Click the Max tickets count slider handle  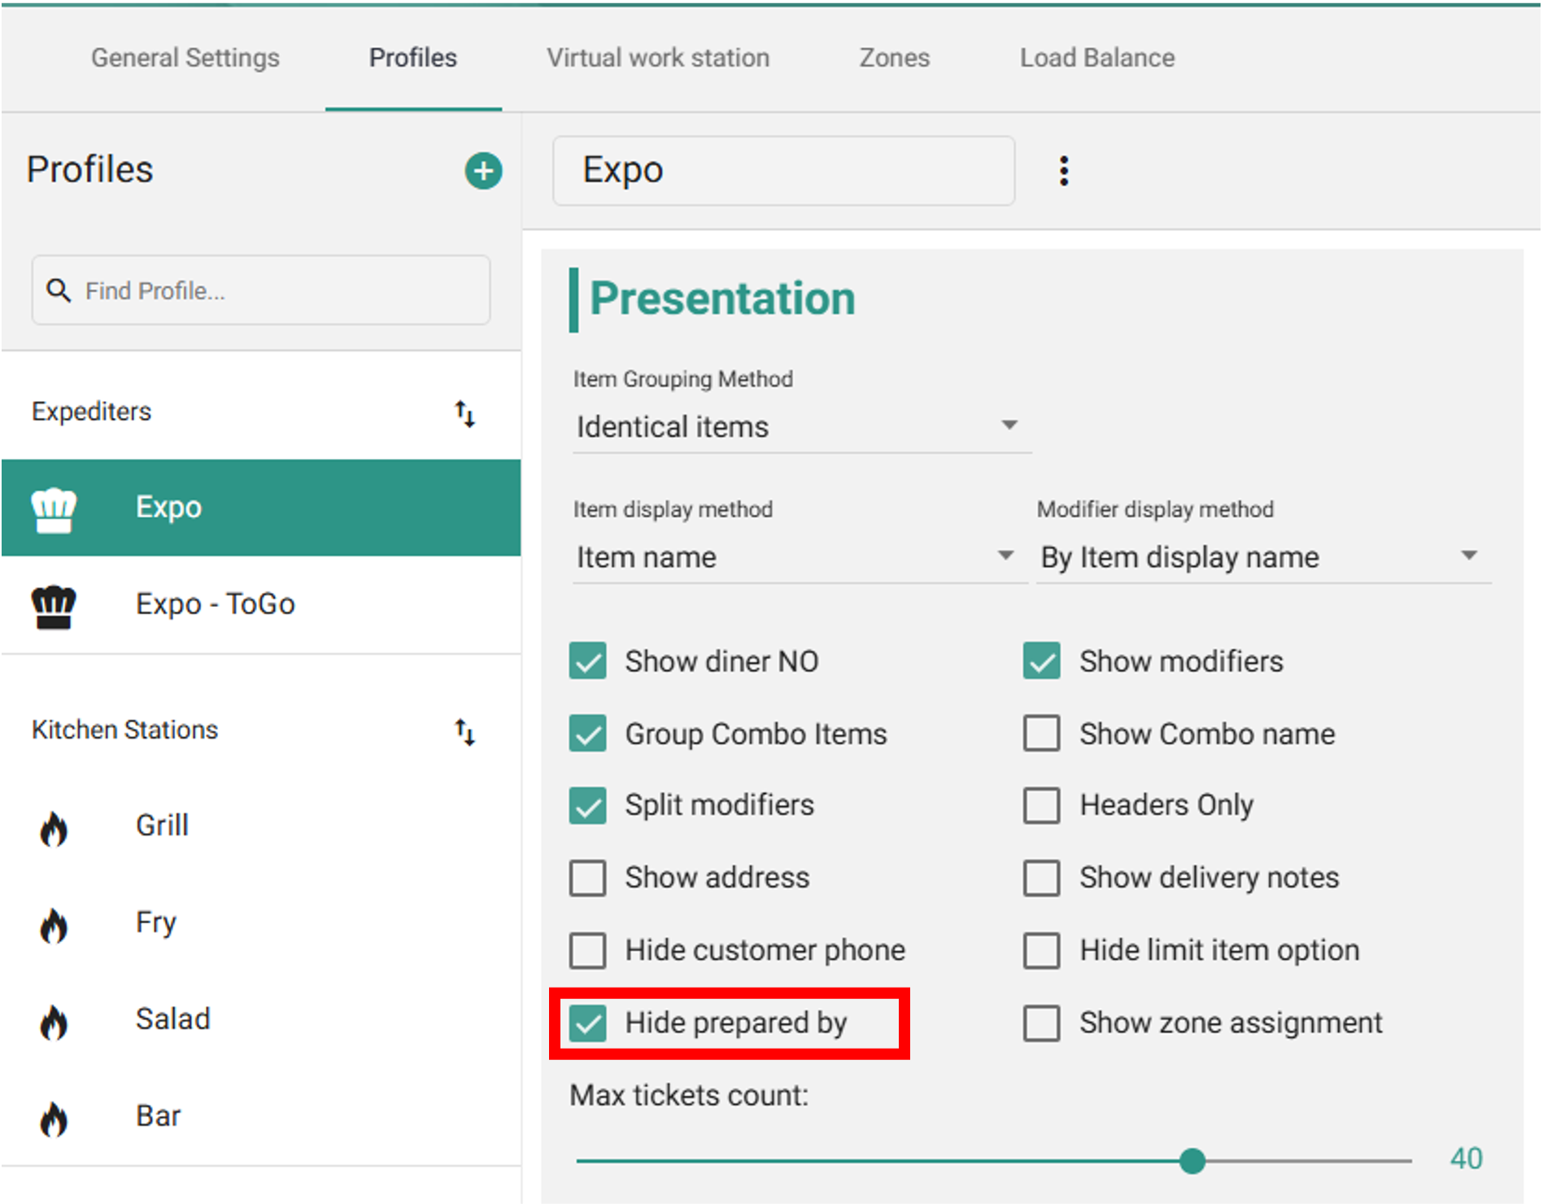click(1192, 1161)
